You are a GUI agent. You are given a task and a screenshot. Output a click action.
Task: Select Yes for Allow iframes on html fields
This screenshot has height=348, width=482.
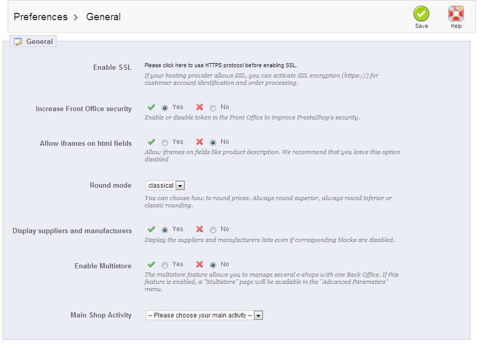tap(165, 142)
